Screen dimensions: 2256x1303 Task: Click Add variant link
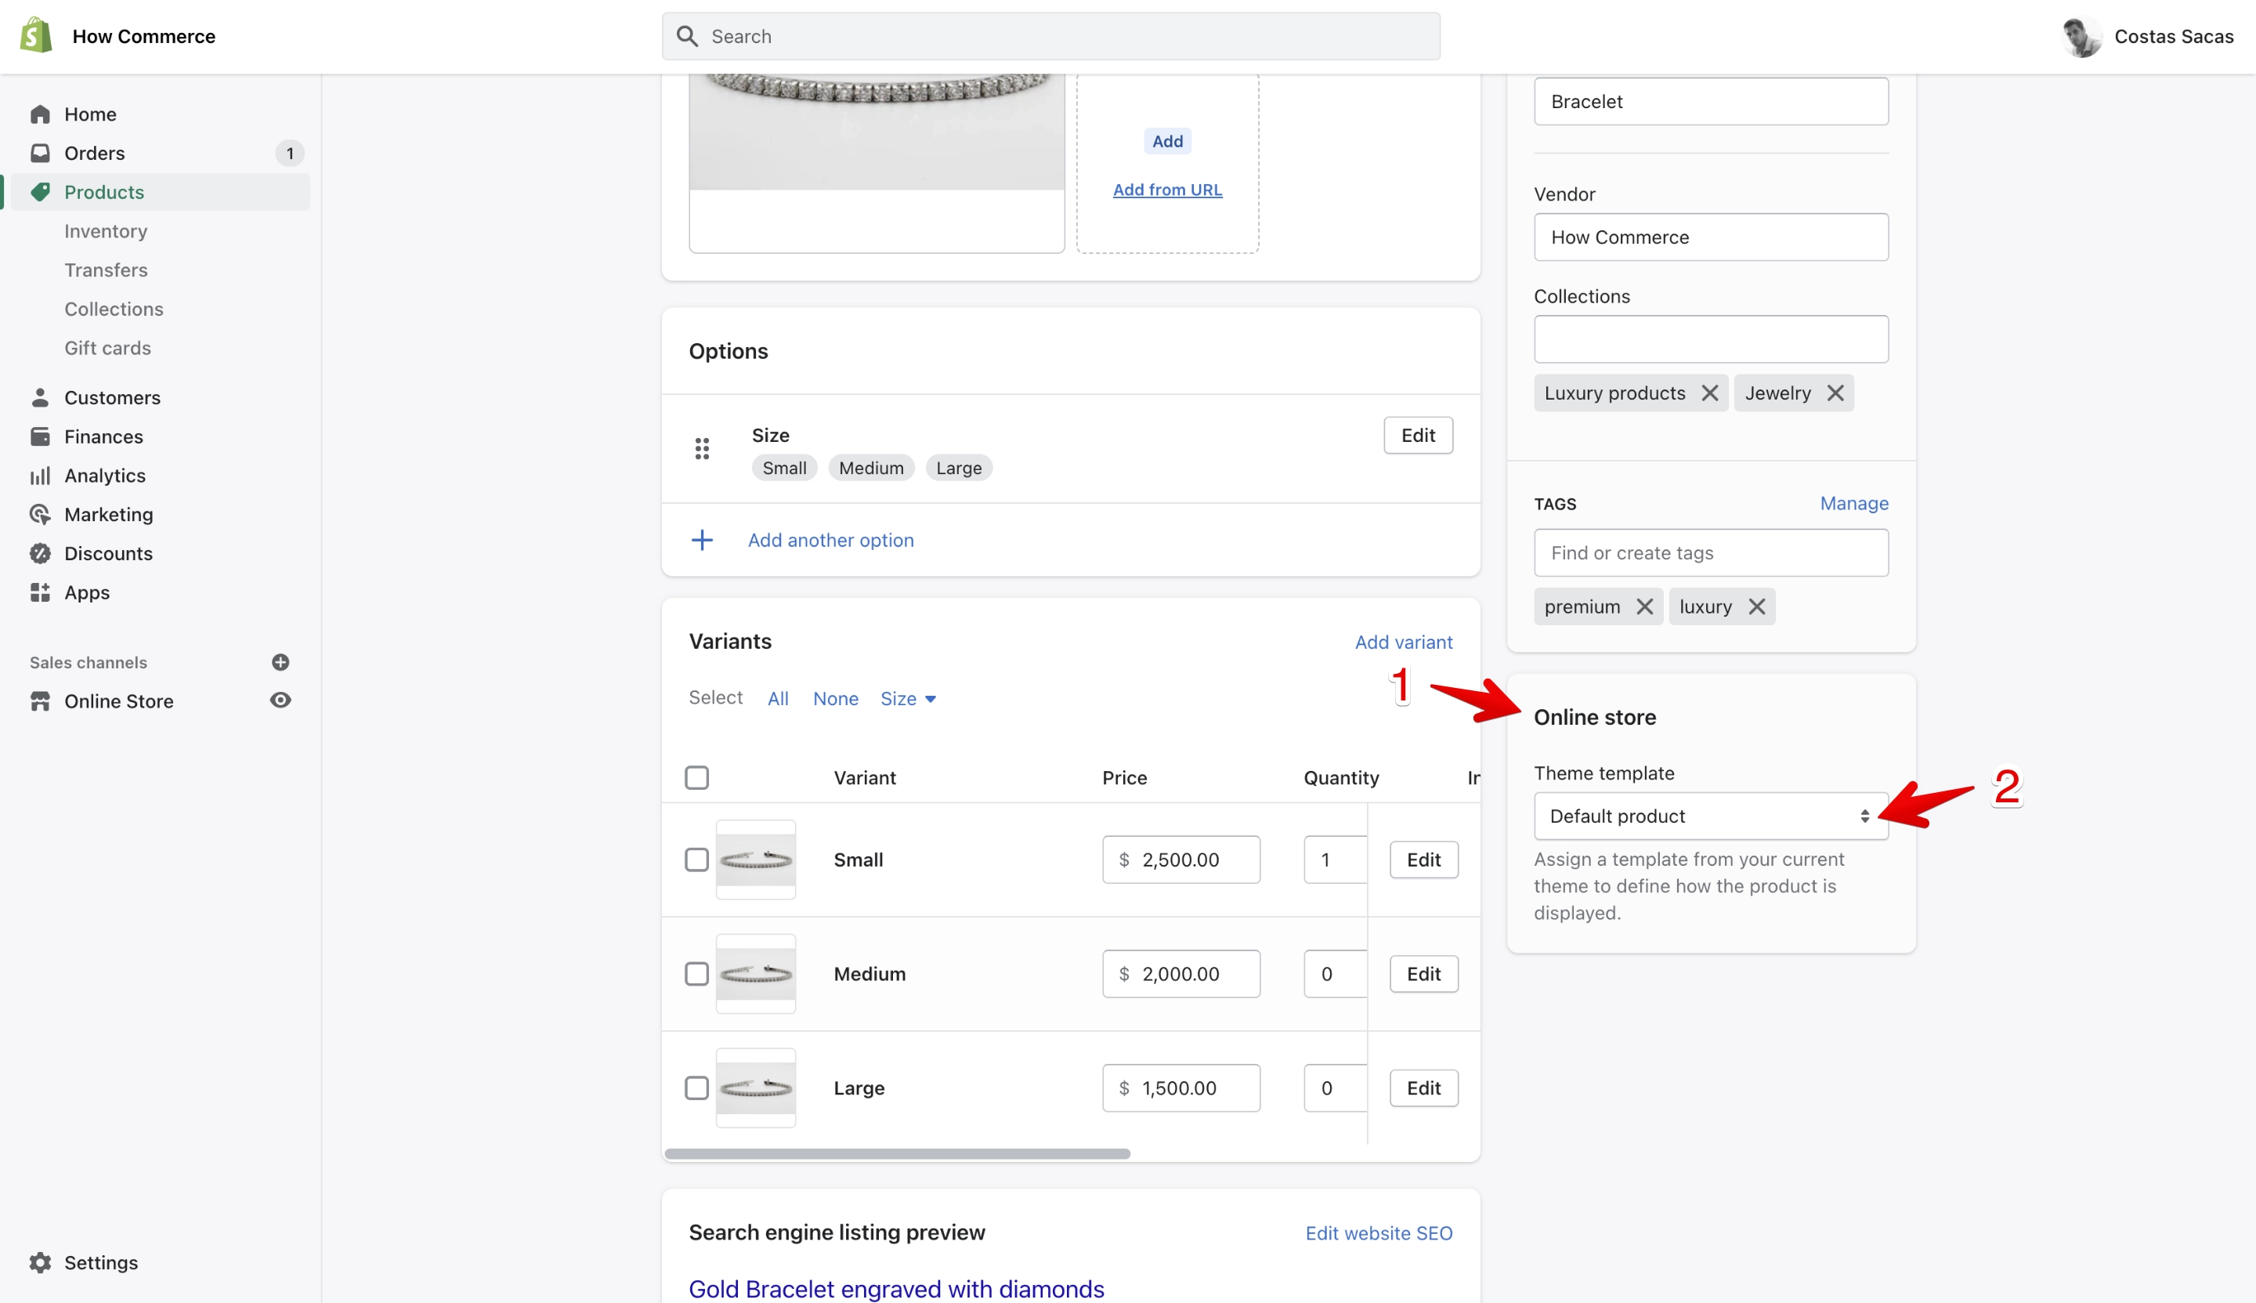1404,642
